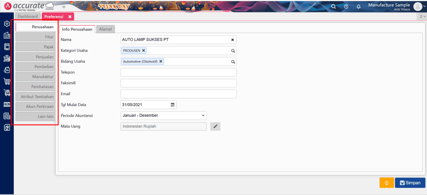The height and width of the screenshot is (195, 427).
Task: Click the Manufacture Sample account name
Action: point(389,5)
